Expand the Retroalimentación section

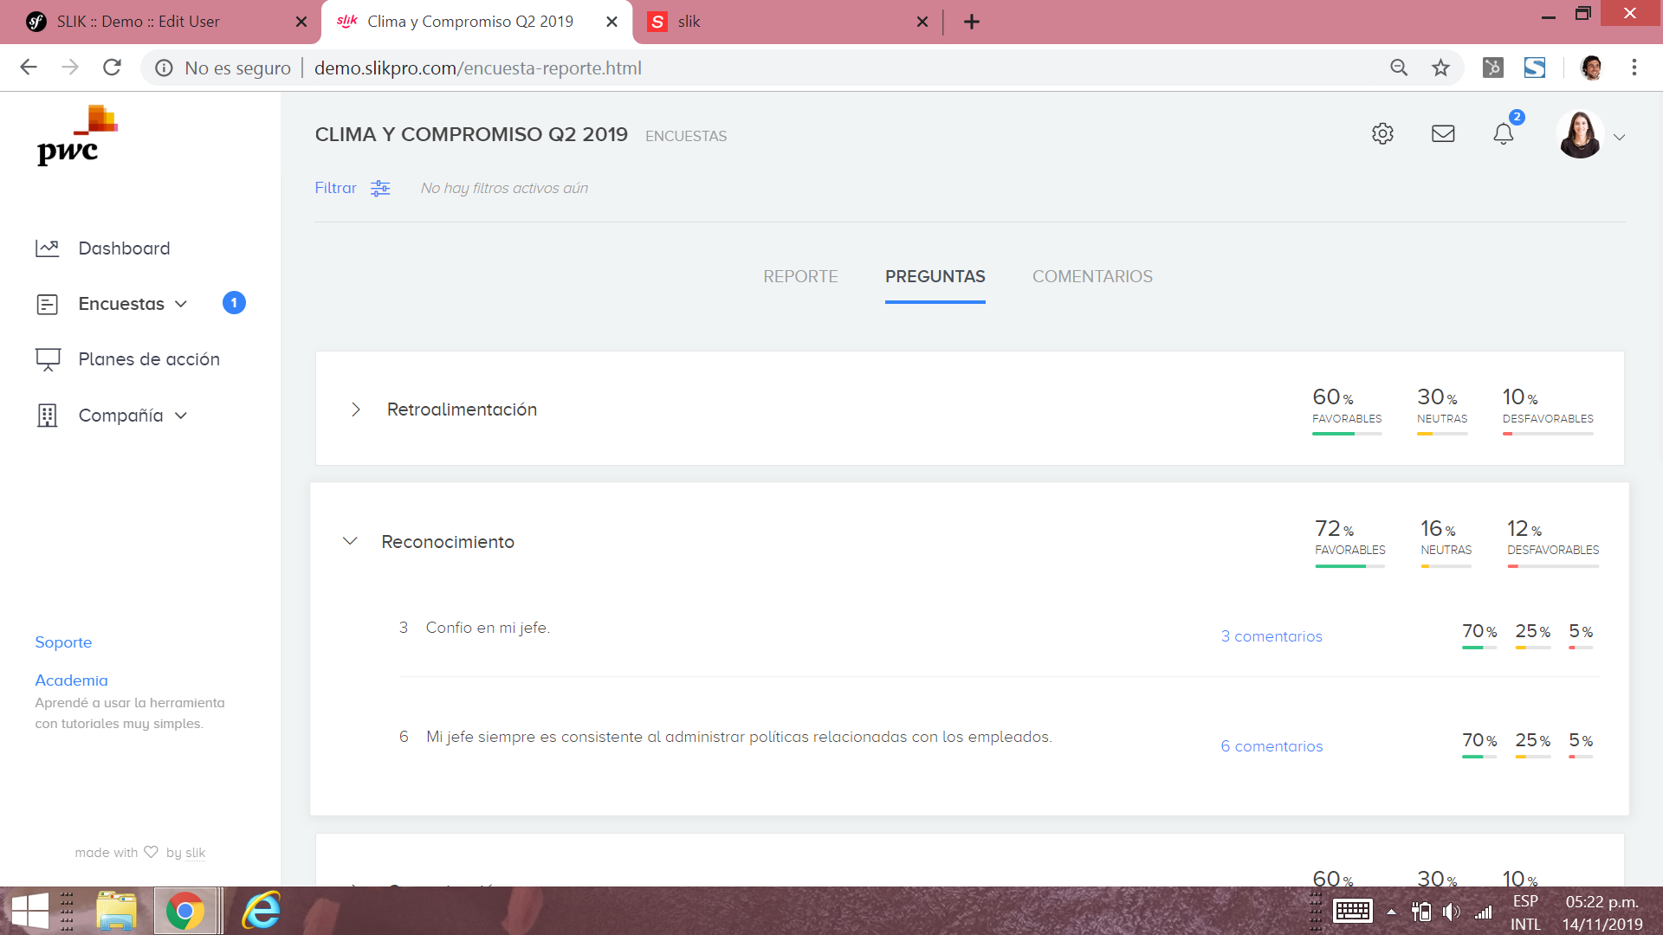tap(355, 409)
